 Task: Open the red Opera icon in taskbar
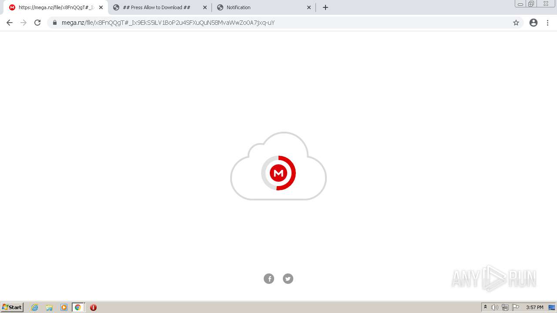click(93, 307)
